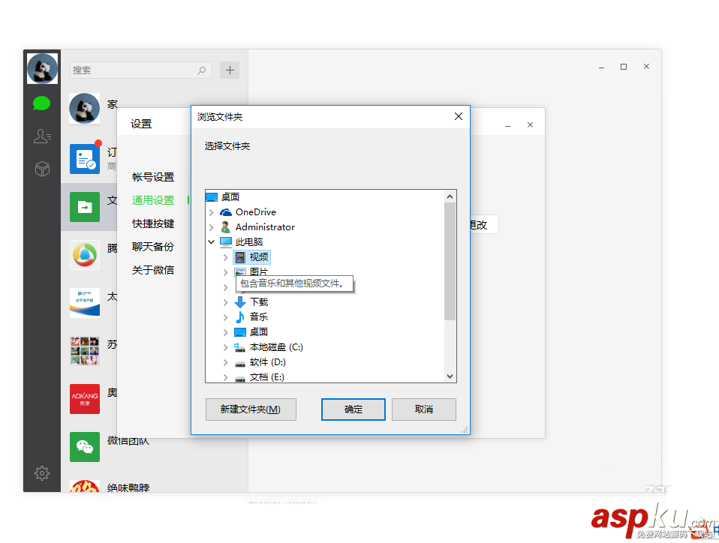The height and width of the screenshot is (543, 719).
Task: Click inside the 搜索 search field
Action: (135, 69)
